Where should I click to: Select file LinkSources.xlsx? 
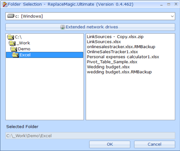click(x=104, y=42)
